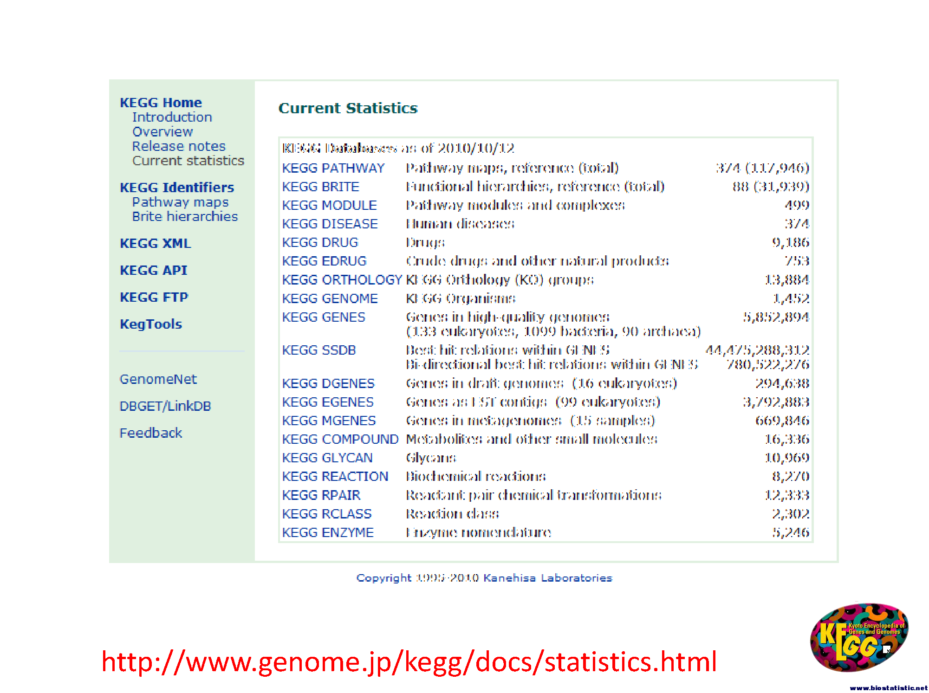Image resolution: width=929 pixels, height=693 pixels.
Task: Open KEGG COMPOUND database link
Action: 340,439
